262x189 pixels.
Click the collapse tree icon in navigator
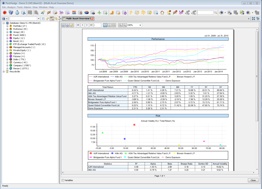click(x=43, y=19)
